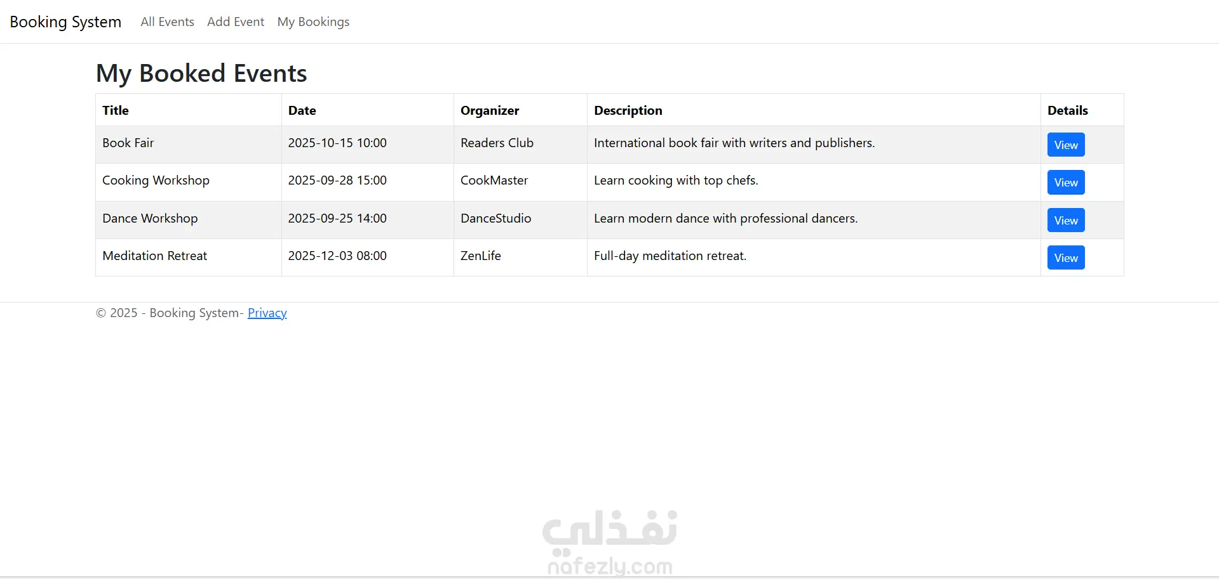Open the Dance Workshop details with View
The height and width of the screenshot is (579, 1219).
tap(1065, 220)
